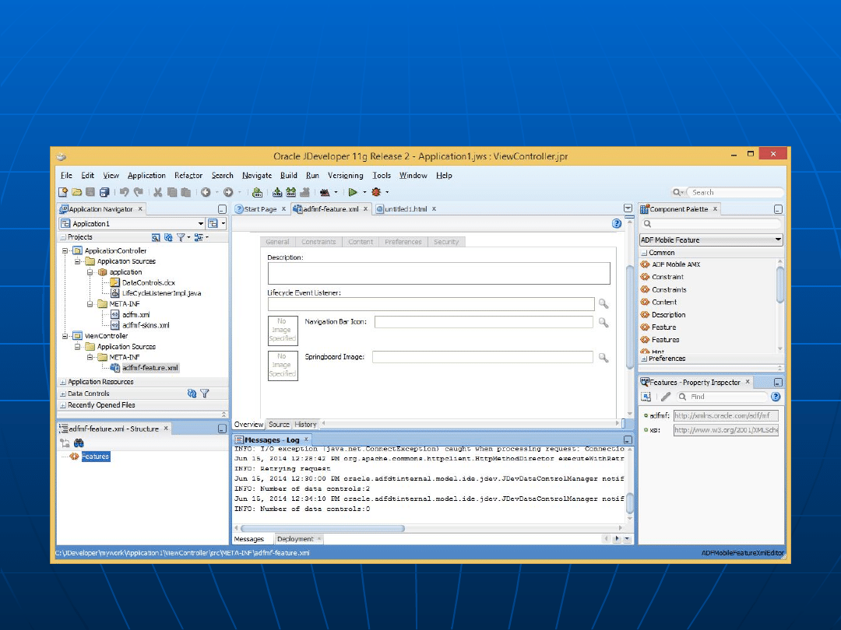Click the Paste toolbar icon
Viewport: 841px width, 630px height.
click(186, 192)
